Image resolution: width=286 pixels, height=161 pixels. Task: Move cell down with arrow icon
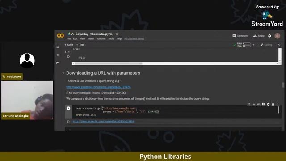pos(254,104)
